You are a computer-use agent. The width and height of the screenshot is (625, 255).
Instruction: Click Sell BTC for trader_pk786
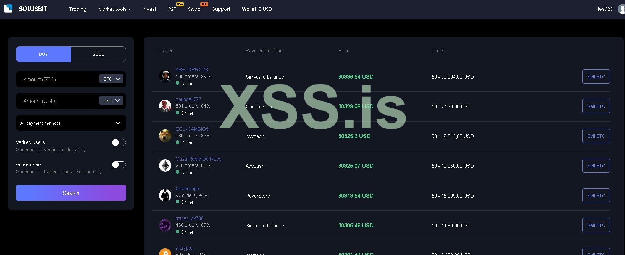point(596,225)
